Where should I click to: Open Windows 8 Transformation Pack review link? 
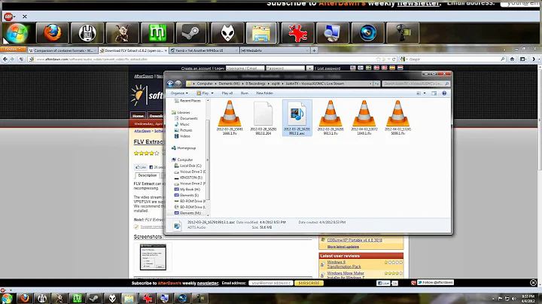pos(344,264)
